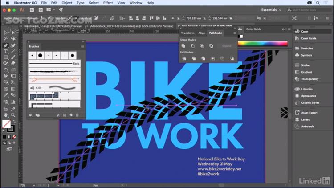Image resolution: width=334 pixels, height=188 pixels.
Task: Set the paint mode to Color
Action: coord(4,137)
